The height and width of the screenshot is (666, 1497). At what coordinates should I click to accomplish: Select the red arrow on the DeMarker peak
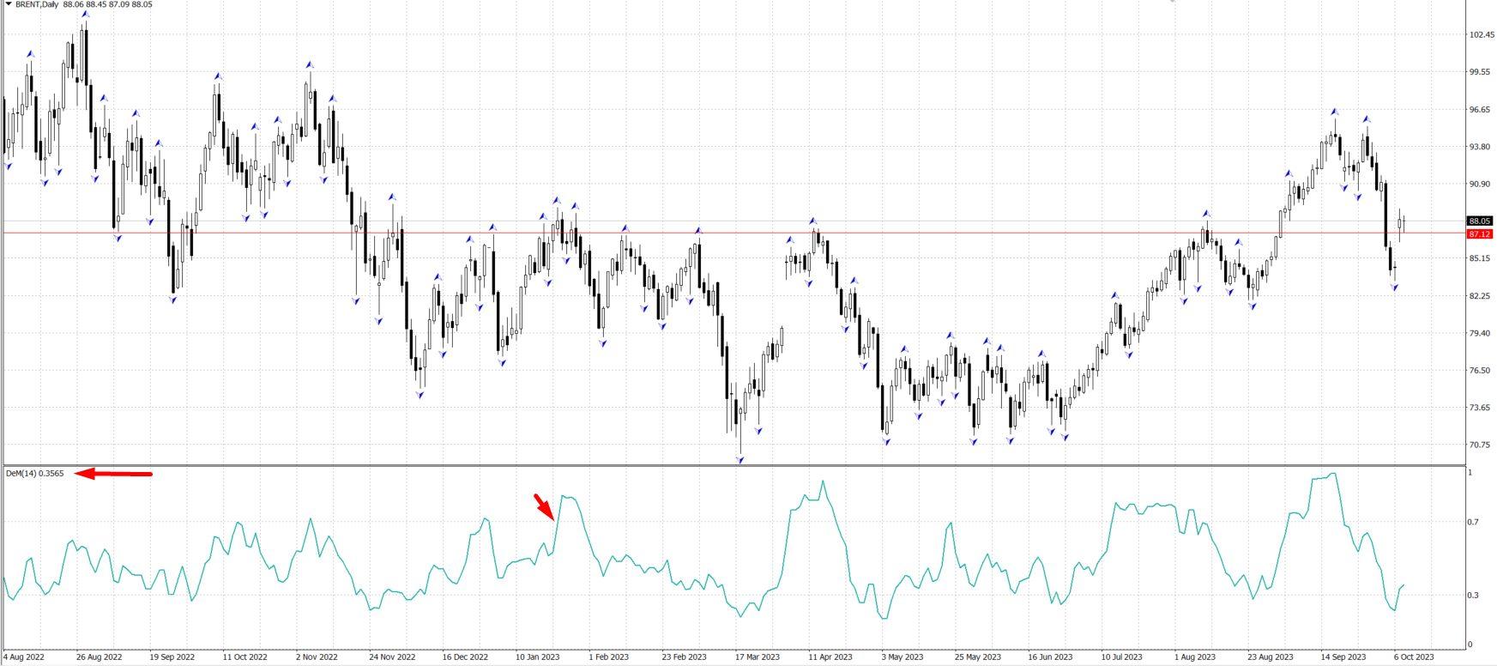pyautogui.click(x=544, y=506)
